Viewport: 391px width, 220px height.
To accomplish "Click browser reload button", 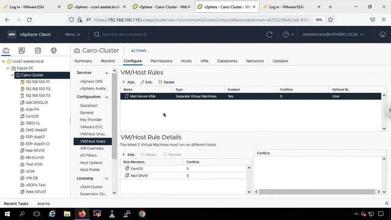I will (29, 20).
